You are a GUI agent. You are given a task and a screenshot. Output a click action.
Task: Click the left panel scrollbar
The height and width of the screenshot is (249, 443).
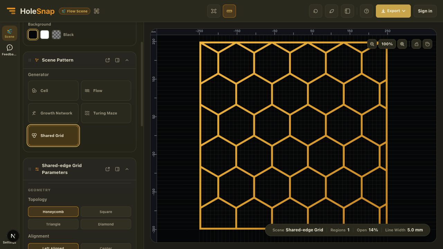coord(142,84)
